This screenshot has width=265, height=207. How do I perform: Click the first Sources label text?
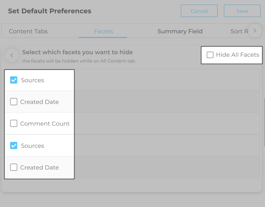[32, 80]
